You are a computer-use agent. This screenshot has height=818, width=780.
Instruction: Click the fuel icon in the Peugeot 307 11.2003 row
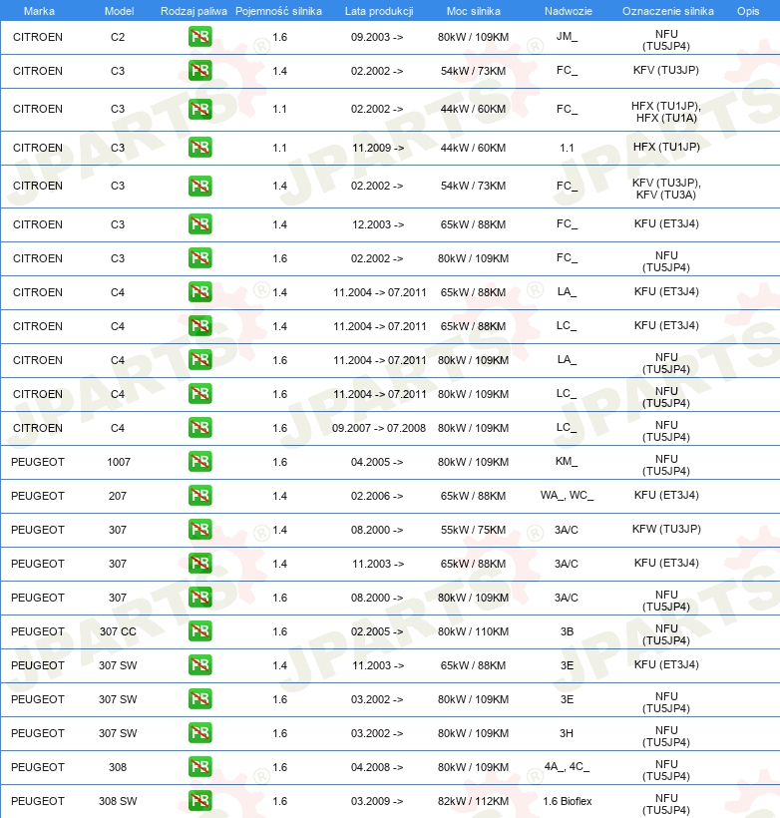pyautogui.click(x=199, y=564)
